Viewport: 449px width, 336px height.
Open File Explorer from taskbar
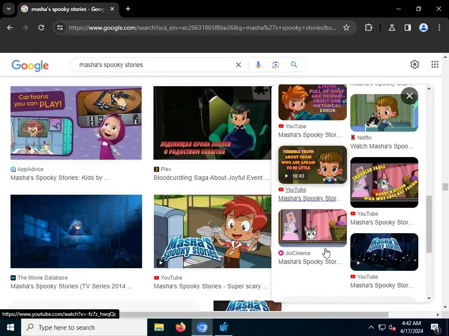pos(159,327)
